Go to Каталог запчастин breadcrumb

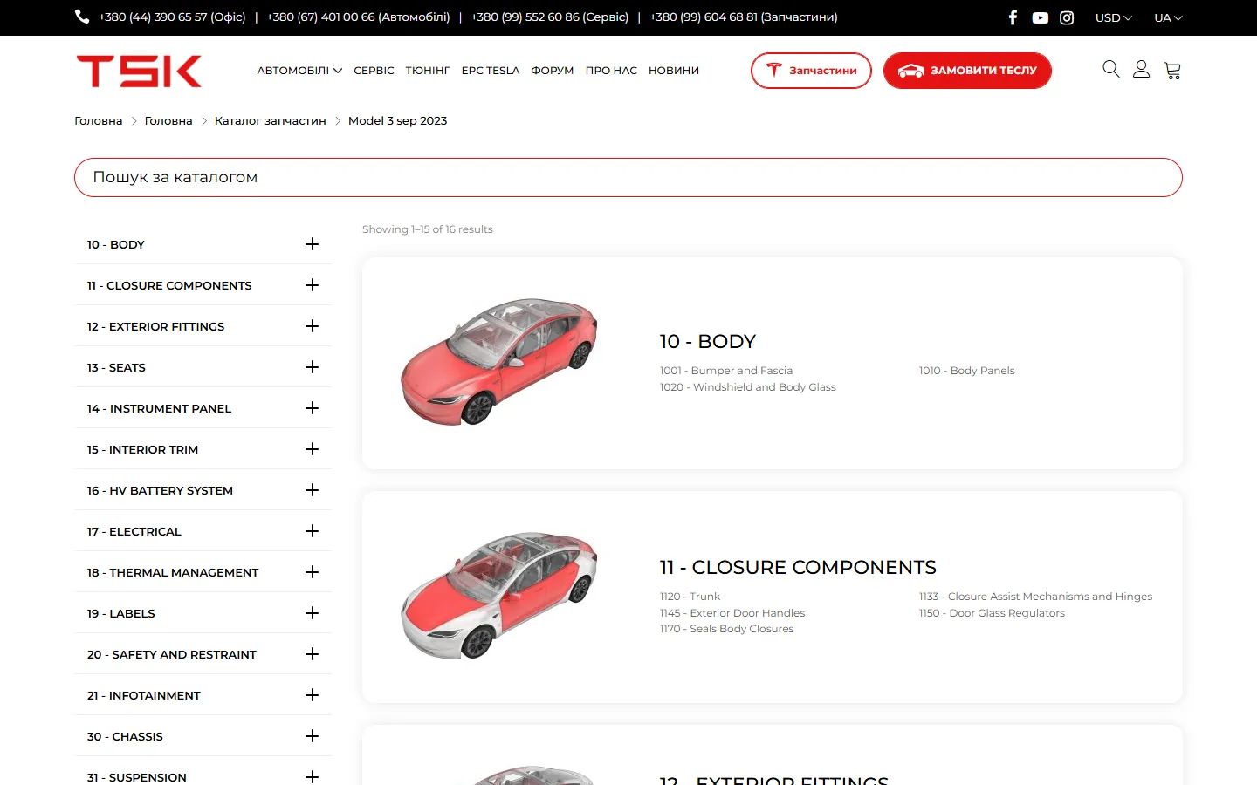(x=271, y=121)
